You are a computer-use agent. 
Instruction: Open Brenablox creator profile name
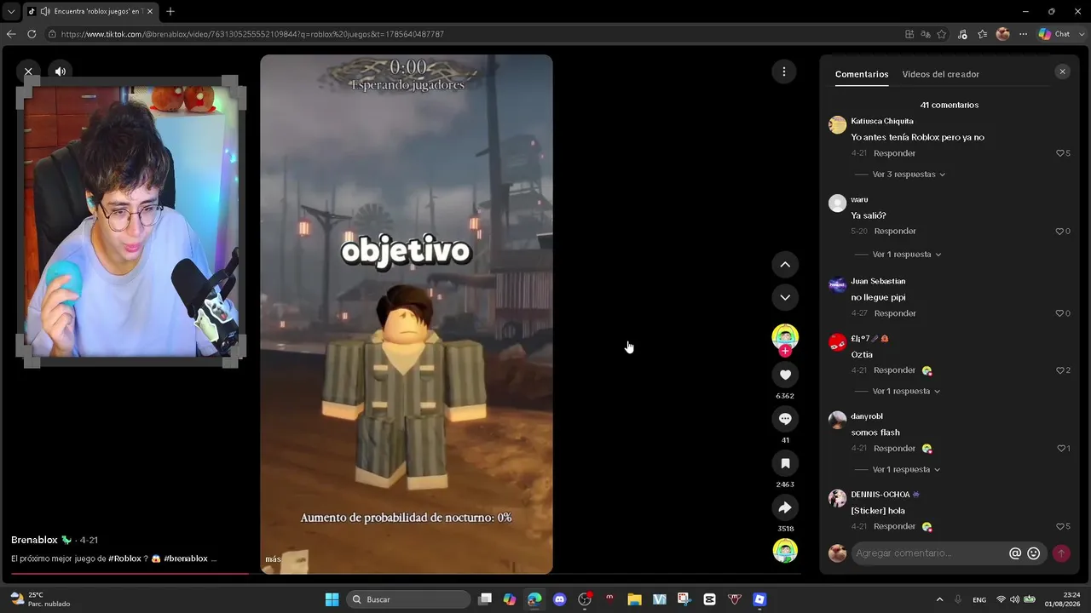(34, 541)
